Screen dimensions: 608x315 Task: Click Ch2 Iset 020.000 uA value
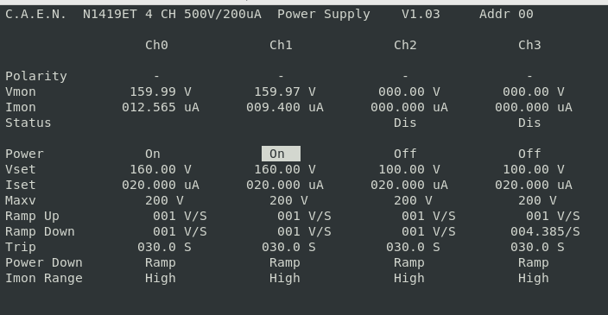(x=409, y=185)
